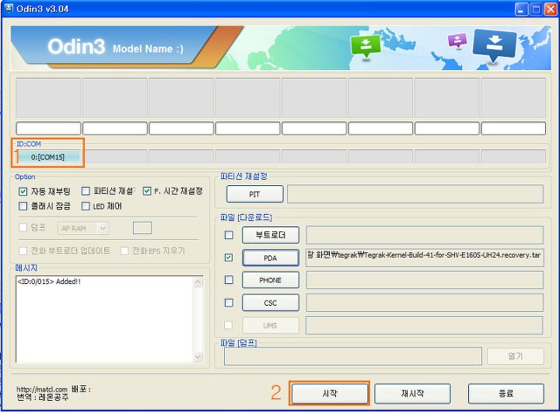Click the purple transfer bubble icon in banner
The height and width of the screenshot is (414, 560).
457,40
